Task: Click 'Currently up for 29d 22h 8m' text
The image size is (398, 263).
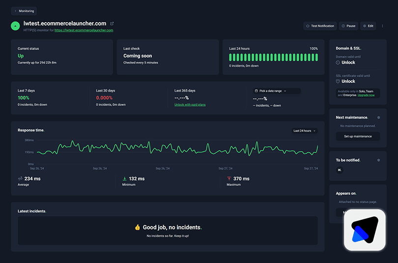Action: 37,63
